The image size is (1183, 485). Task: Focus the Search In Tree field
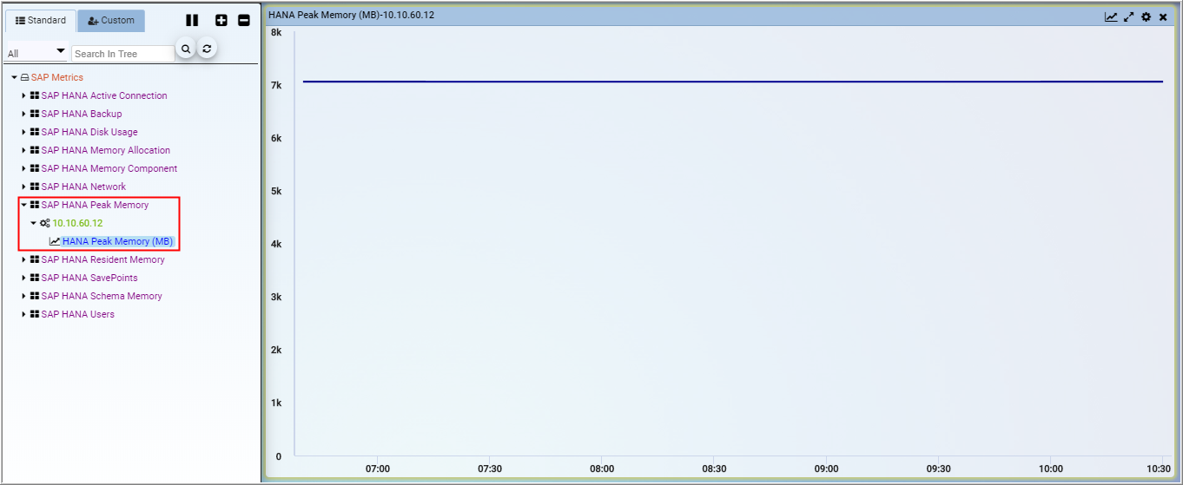tap(123, 54)
